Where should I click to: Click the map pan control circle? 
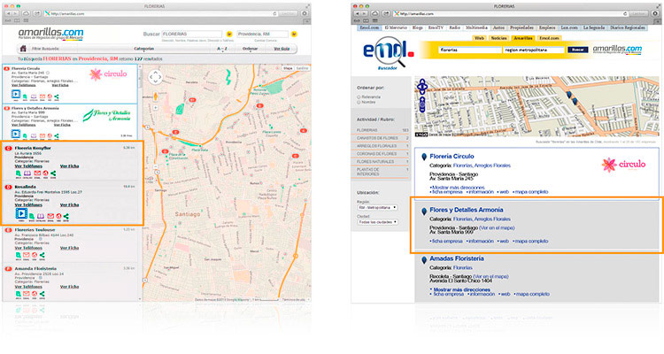pyautogui.click(x=156, y=77)
